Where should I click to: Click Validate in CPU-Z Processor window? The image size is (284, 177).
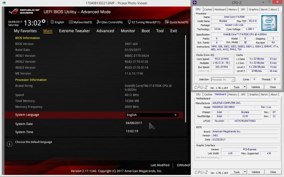[256, 87]
